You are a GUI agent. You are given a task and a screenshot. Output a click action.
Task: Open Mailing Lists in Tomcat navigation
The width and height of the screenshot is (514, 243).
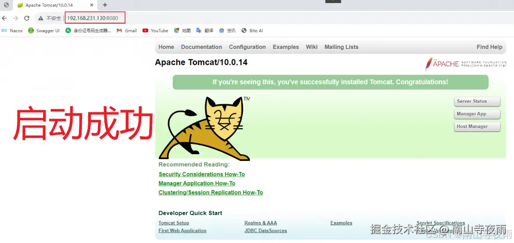coord(341,47)
